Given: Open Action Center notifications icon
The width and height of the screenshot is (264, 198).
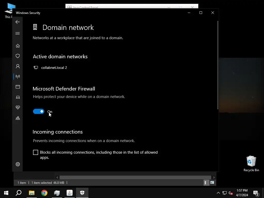Looking at the screenshot, I should (256, 193).
